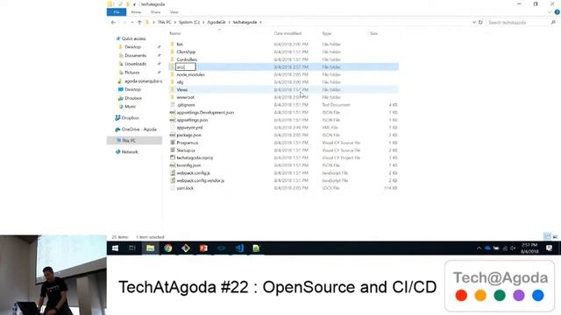
Task: Open Task View on the taskbar
Action: coord(132,248)
